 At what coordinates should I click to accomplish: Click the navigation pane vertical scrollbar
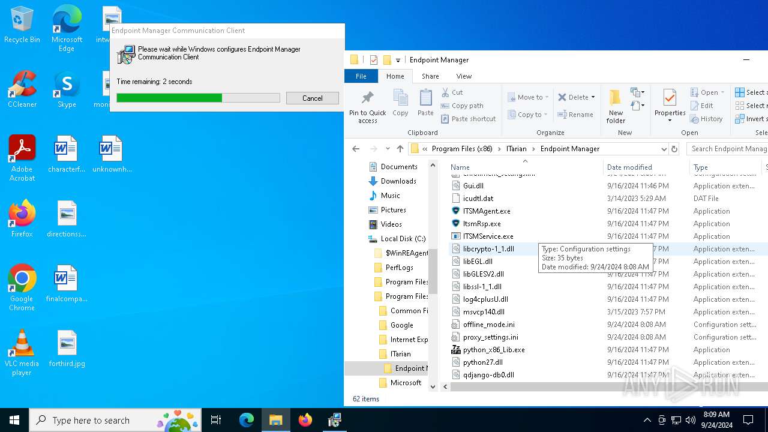pos(433,272)
